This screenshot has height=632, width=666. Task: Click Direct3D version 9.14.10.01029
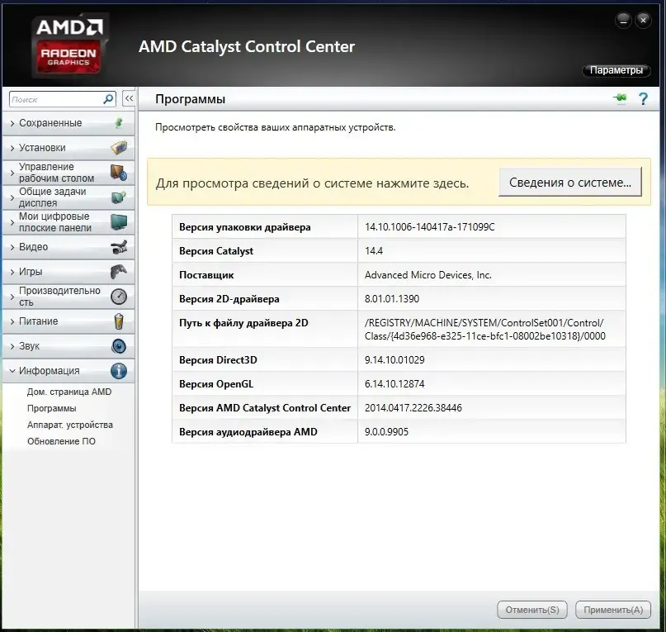(x=394, y=360)
